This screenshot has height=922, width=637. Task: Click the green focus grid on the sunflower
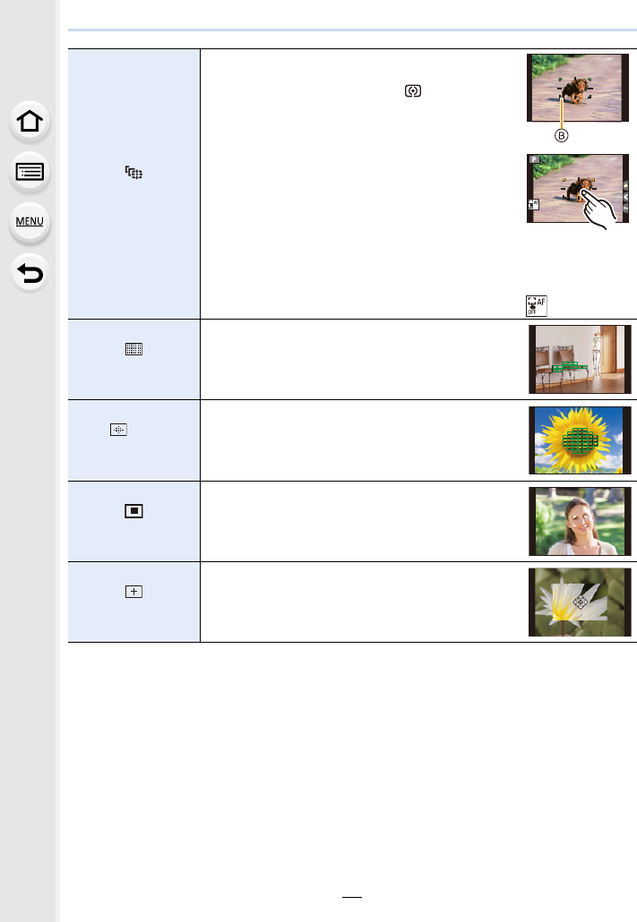point(580,440)
